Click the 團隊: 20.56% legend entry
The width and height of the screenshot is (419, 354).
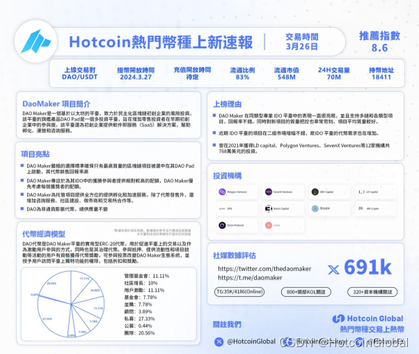pyautogui.click(x=139, y=333)
